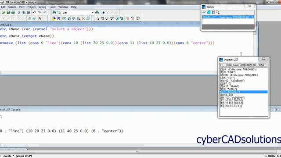The height and width of the screenshot is (158, 281).
Task: Click the Format Selection icon
Action: click(121, 18)
